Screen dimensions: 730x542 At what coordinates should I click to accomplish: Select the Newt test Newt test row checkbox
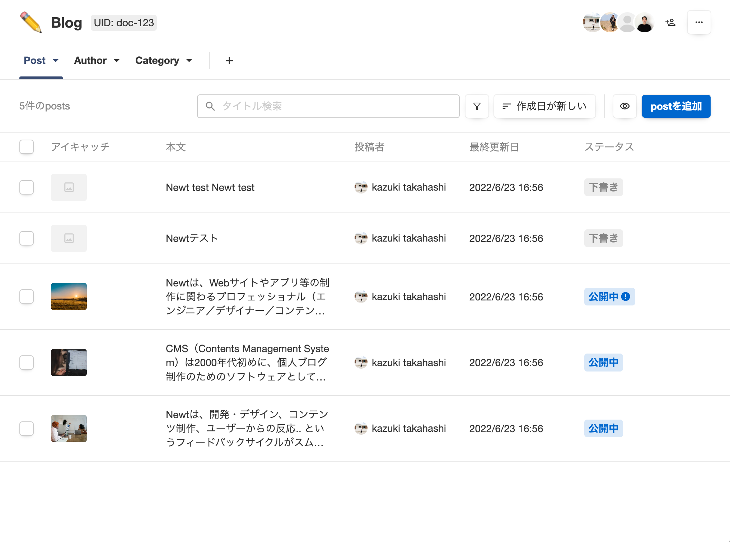[27, 187]
